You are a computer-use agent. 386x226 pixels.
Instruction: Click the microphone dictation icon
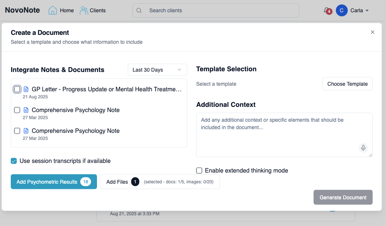pyautogui.click(x=363, y=148)
